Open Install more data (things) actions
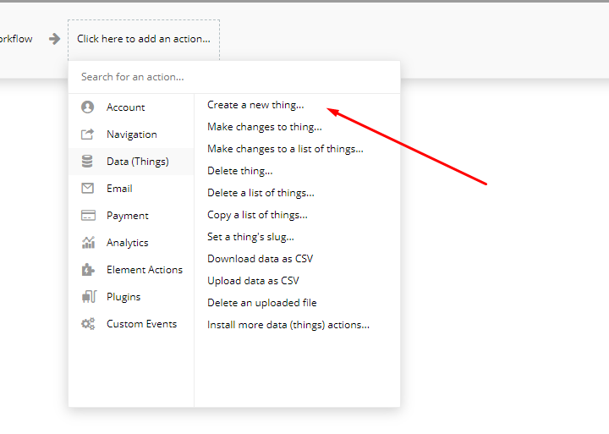609x434 pixels. [x=288, y=325]
